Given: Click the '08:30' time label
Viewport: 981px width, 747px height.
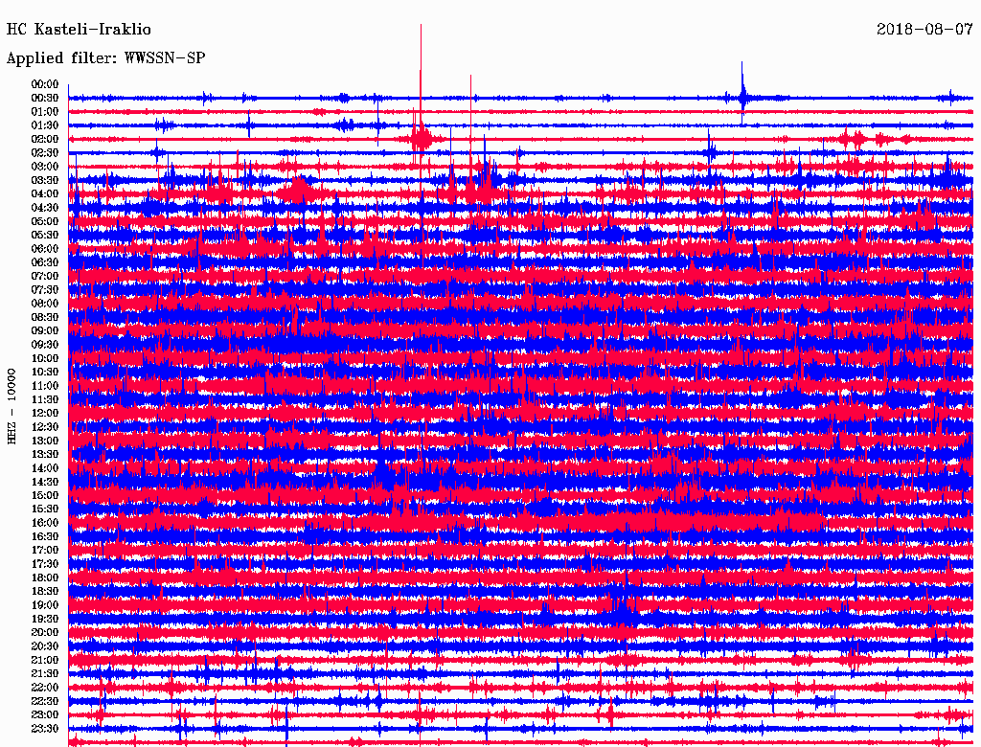Looking at the screenshot, I should coord(45,317).
